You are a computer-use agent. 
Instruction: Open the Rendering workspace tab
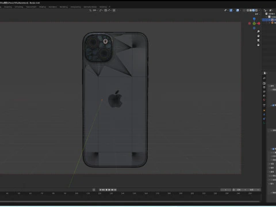(64, 7)
